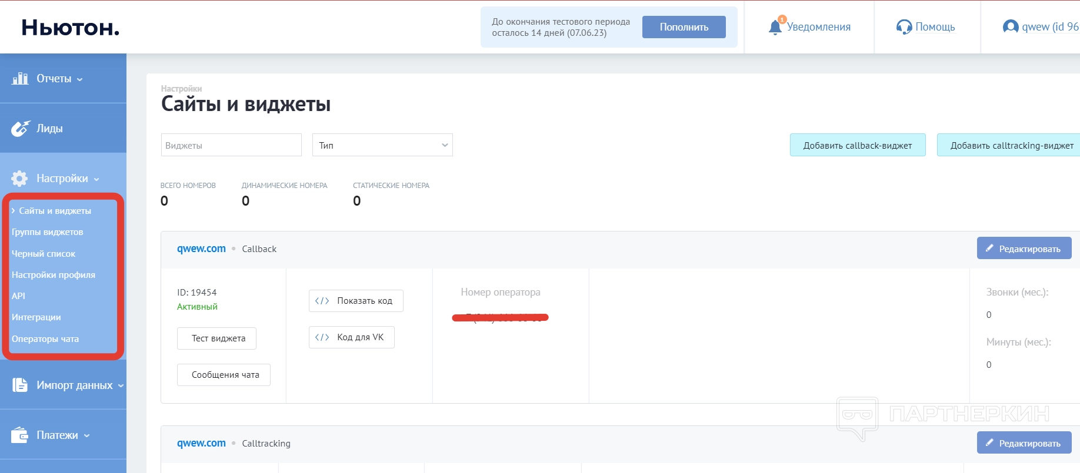Collapse the Настройки menu chevron

pyautogui.click(x=96, y=179)
